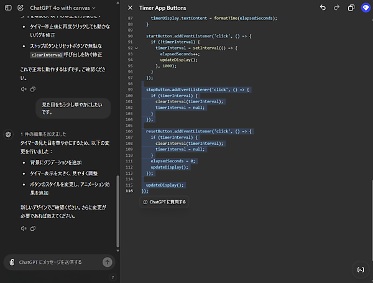Open the help question mark button
Screen dimensions: 373x283
point(113,277)
